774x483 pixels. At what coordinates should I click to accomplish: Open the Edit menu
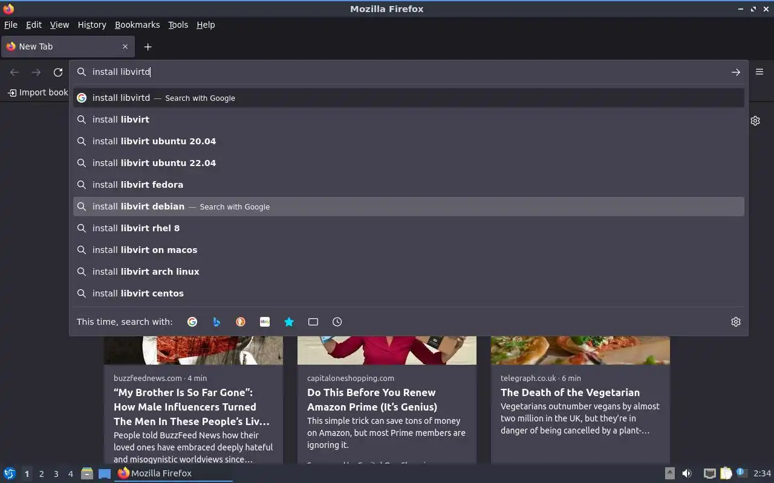click(34, 25)
